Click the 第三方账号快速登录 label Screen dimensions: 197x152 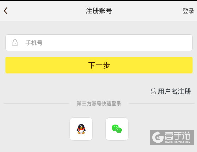coord(99,104)
